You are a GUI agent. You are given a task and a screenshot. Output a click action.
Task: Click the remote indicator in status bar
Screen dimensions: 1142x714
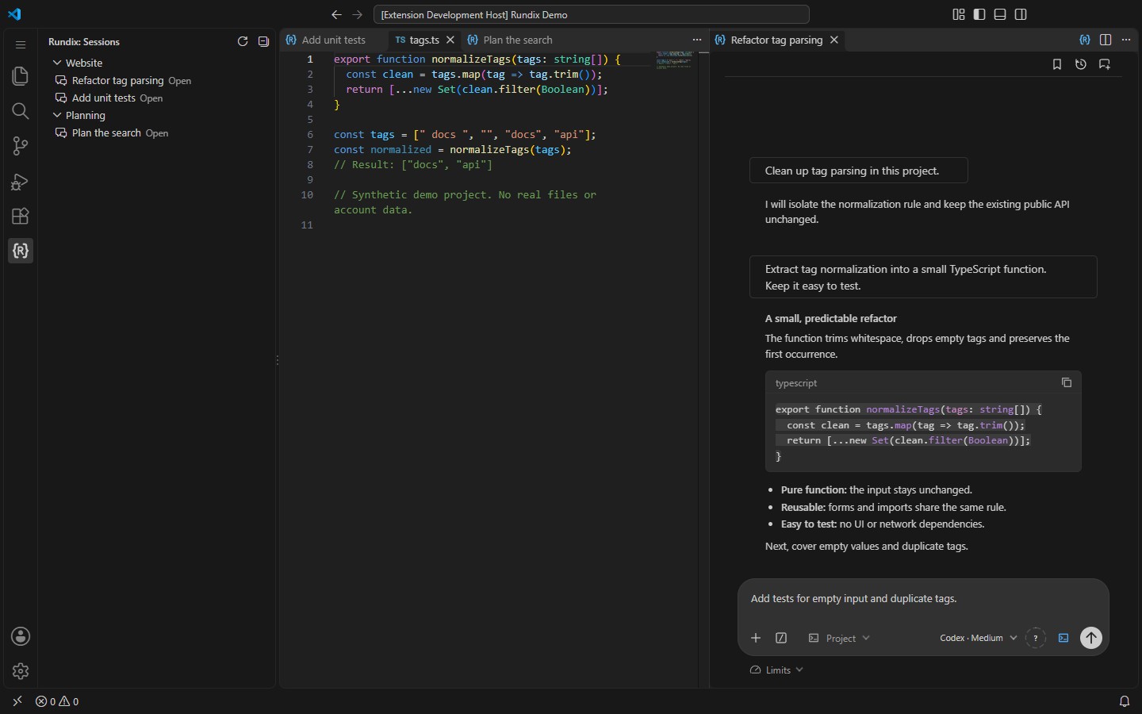(17, 701)
